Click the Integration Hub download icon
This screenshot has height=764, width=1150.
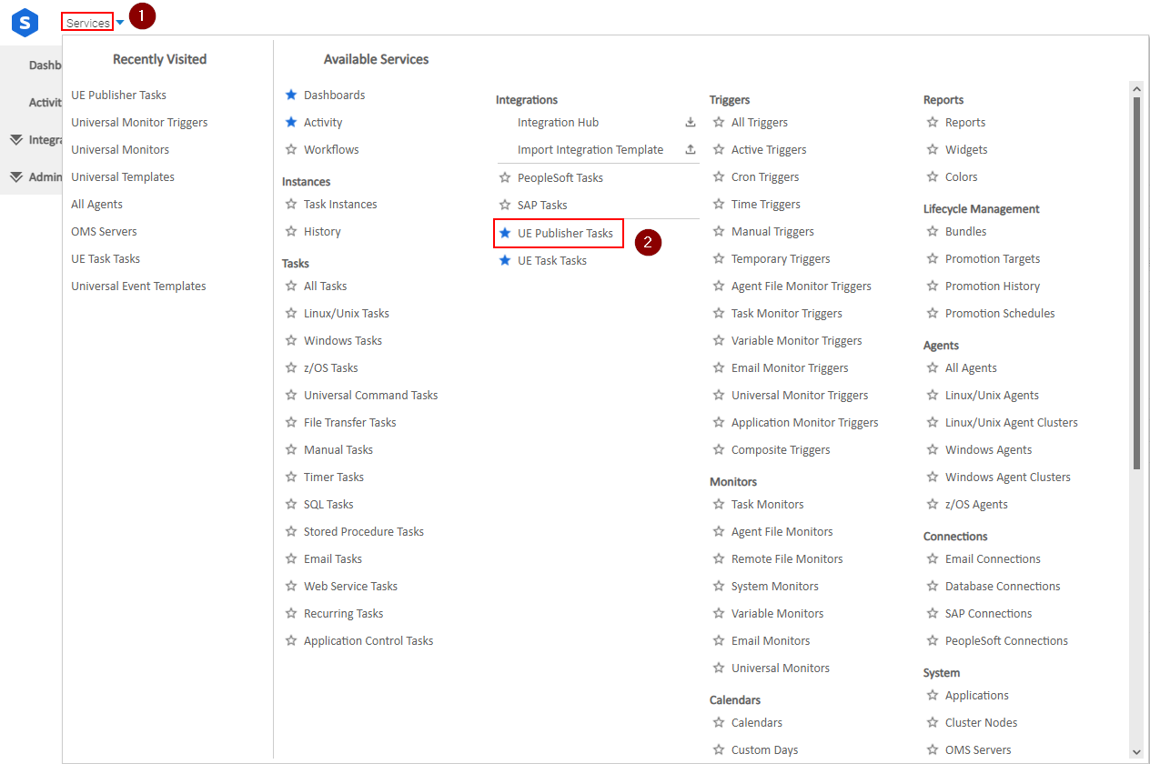point(690,123)
